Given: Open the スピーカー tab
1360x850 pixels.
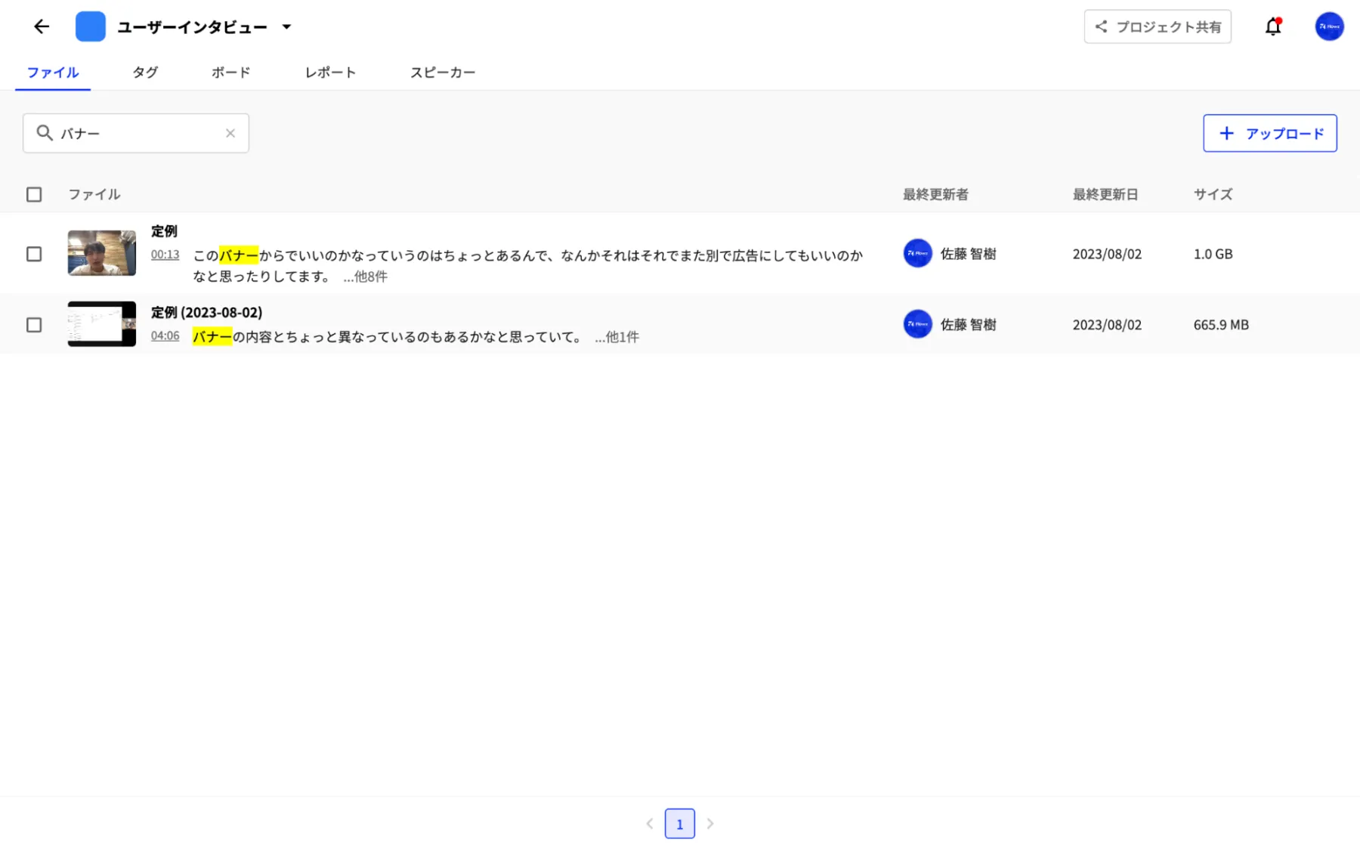Looking at the screenshot, I should (x=442, y=73).
